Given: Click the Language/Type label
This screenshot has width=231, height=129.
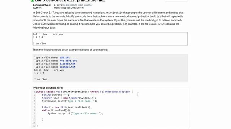Looking at the screenshot, I should (42, 5).
